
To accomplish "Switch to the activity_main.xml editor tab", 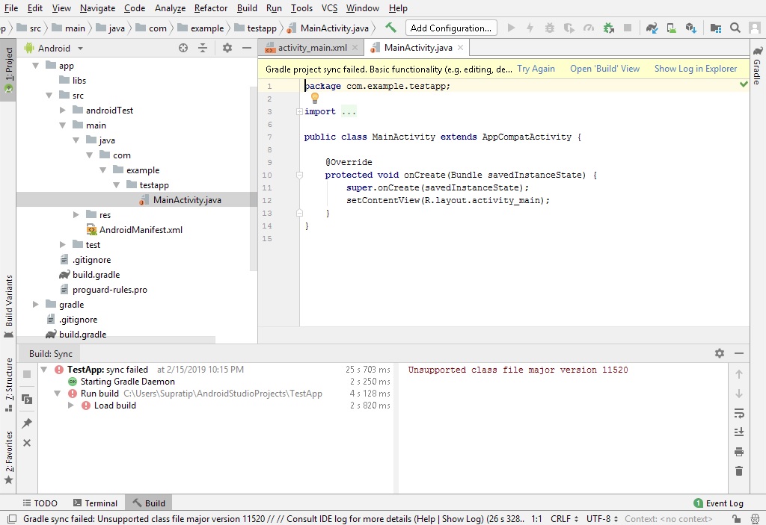I will pyautogui.click(x=311, y=48).
